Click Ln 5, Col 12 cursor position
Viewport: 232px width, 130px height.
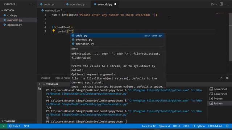point(149,126)
